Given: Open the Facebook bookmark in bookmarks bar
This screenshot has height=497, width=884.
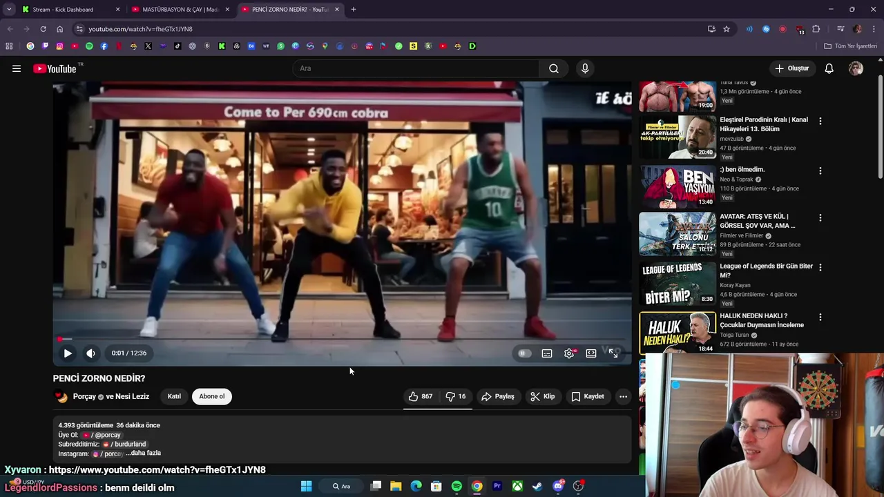Looking at the screenshot, I should pyautogui.click(x=104, y=46).
